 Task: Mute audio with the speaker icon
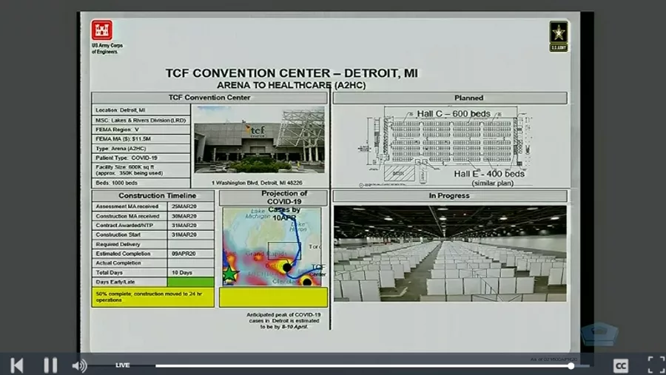coord(79,365)
